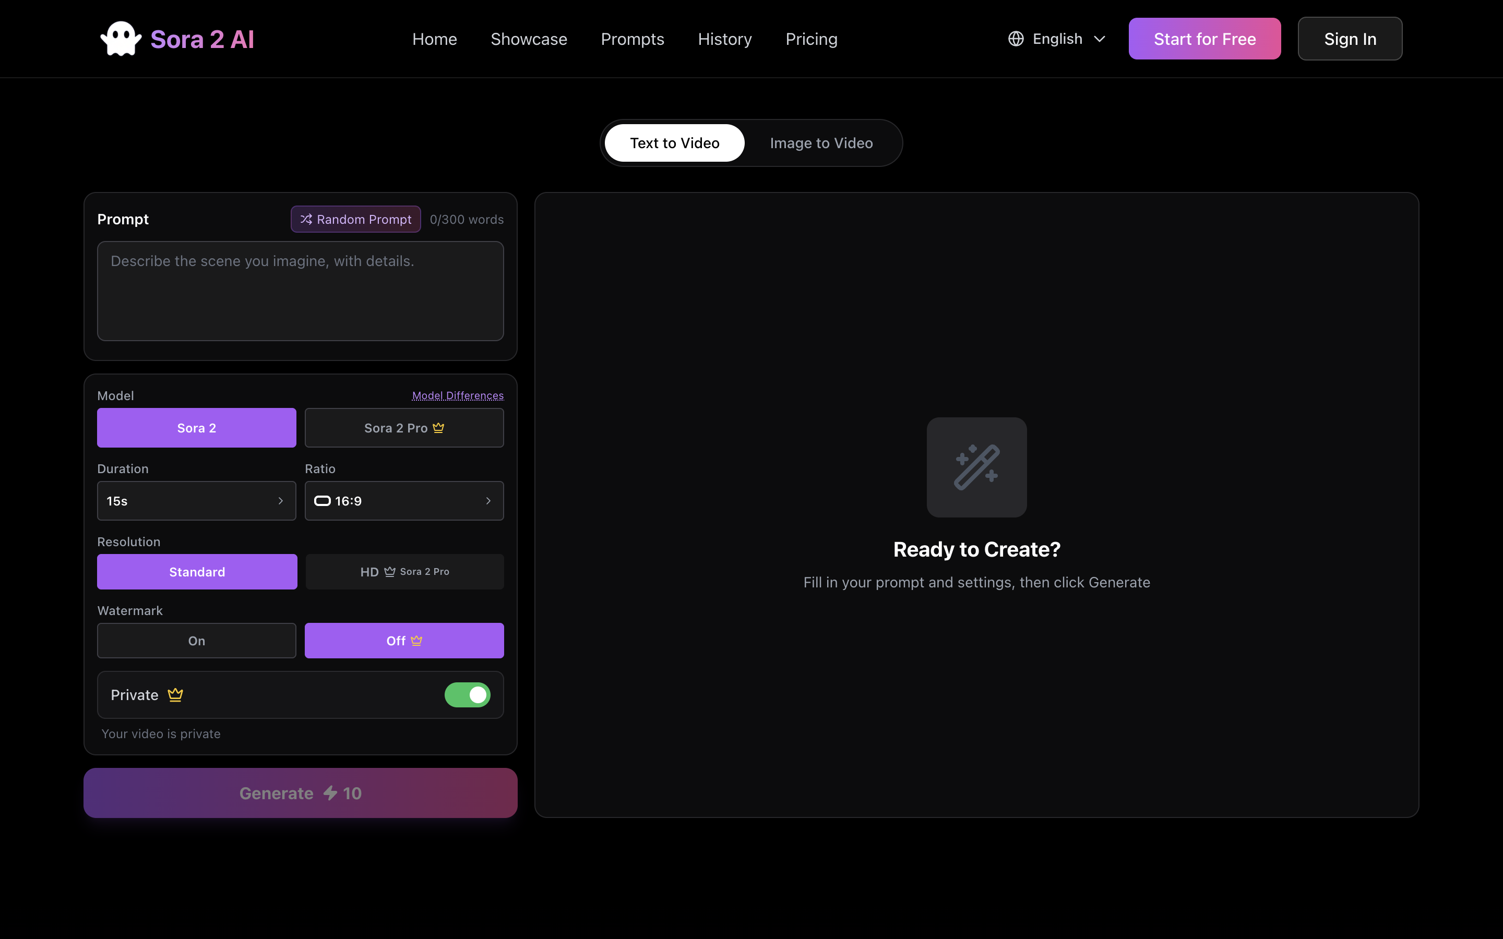
Task: Click the ghost logo icon
Action: (121, 39)
